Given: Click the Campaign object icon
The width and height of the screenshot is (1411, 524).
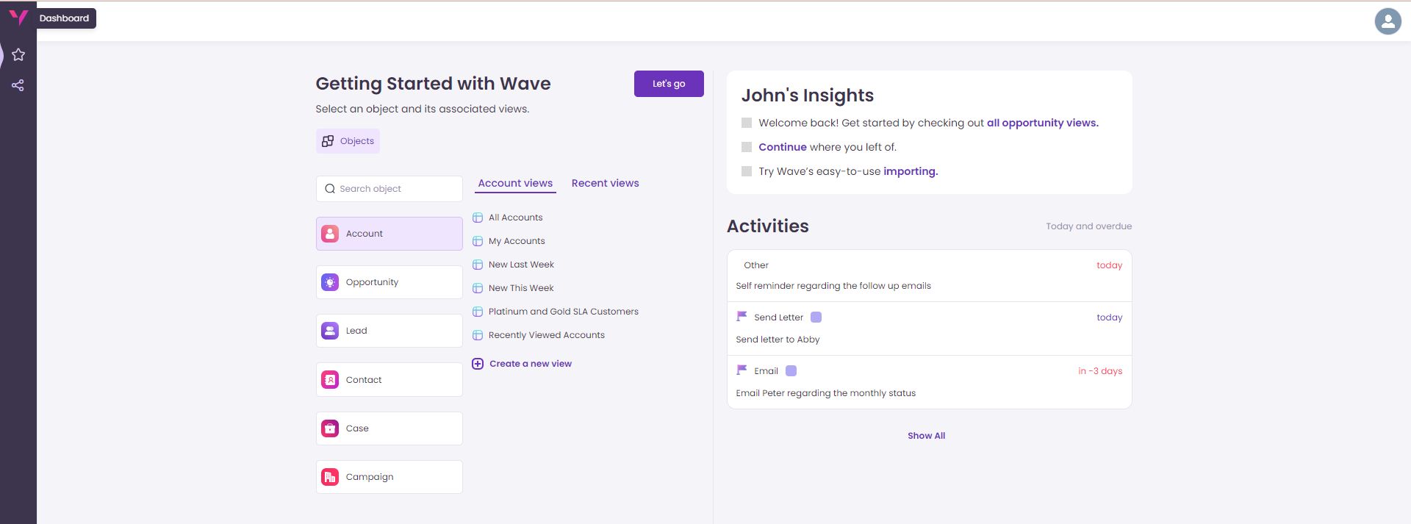Looking at the screenshot, I should 330,477.
